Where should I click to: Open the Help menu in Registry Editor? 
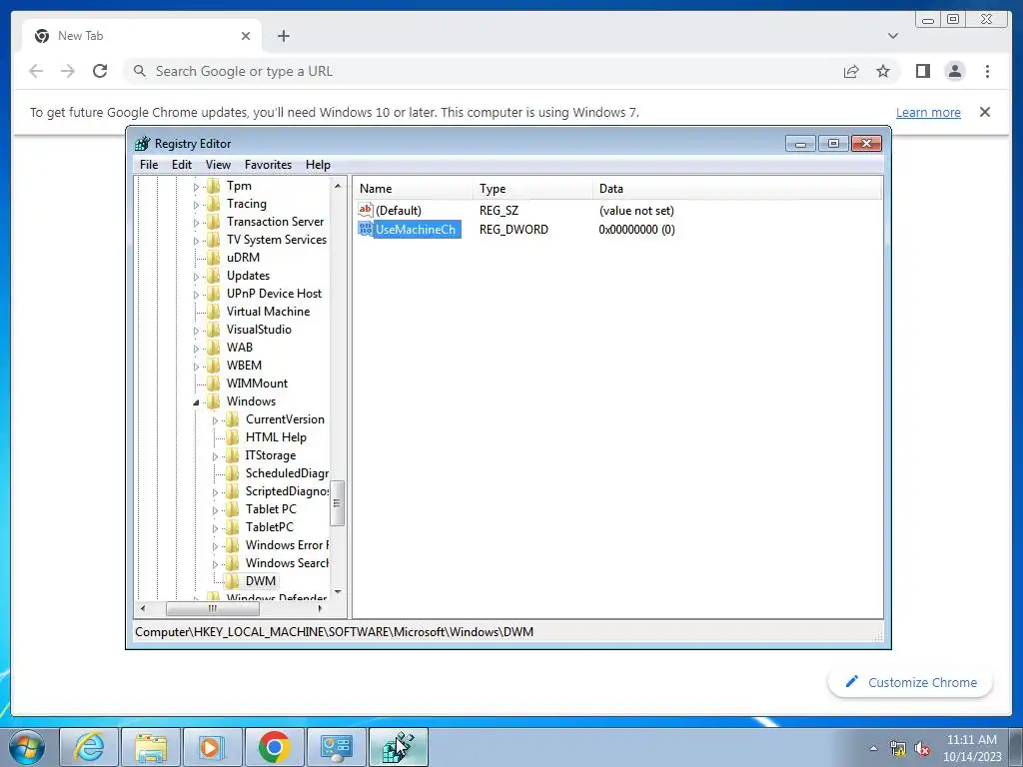click(x=318, y=165)
